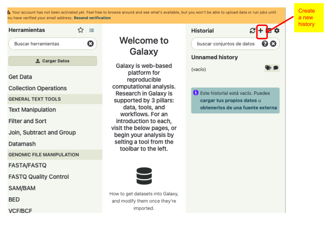Viewport: 333px width, 250px height.
Task: Toggle the tool panel list view icon
Action: tap(92, 31)
